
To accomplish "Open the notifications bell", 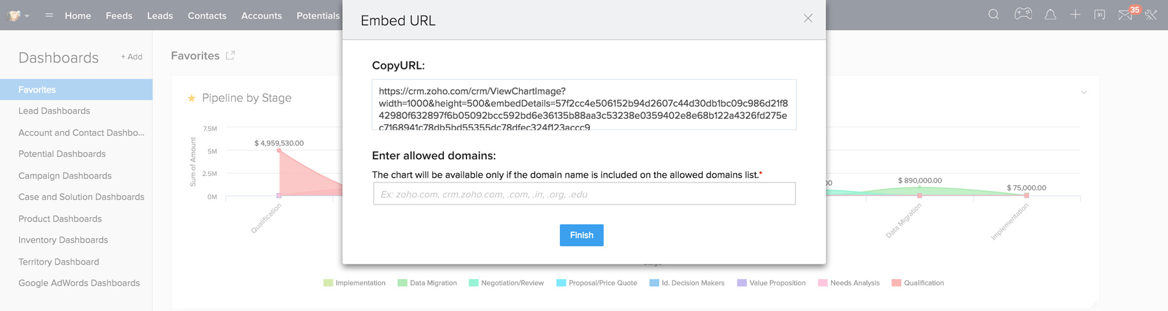I will pyautogui.click(x=1050, y=14).
